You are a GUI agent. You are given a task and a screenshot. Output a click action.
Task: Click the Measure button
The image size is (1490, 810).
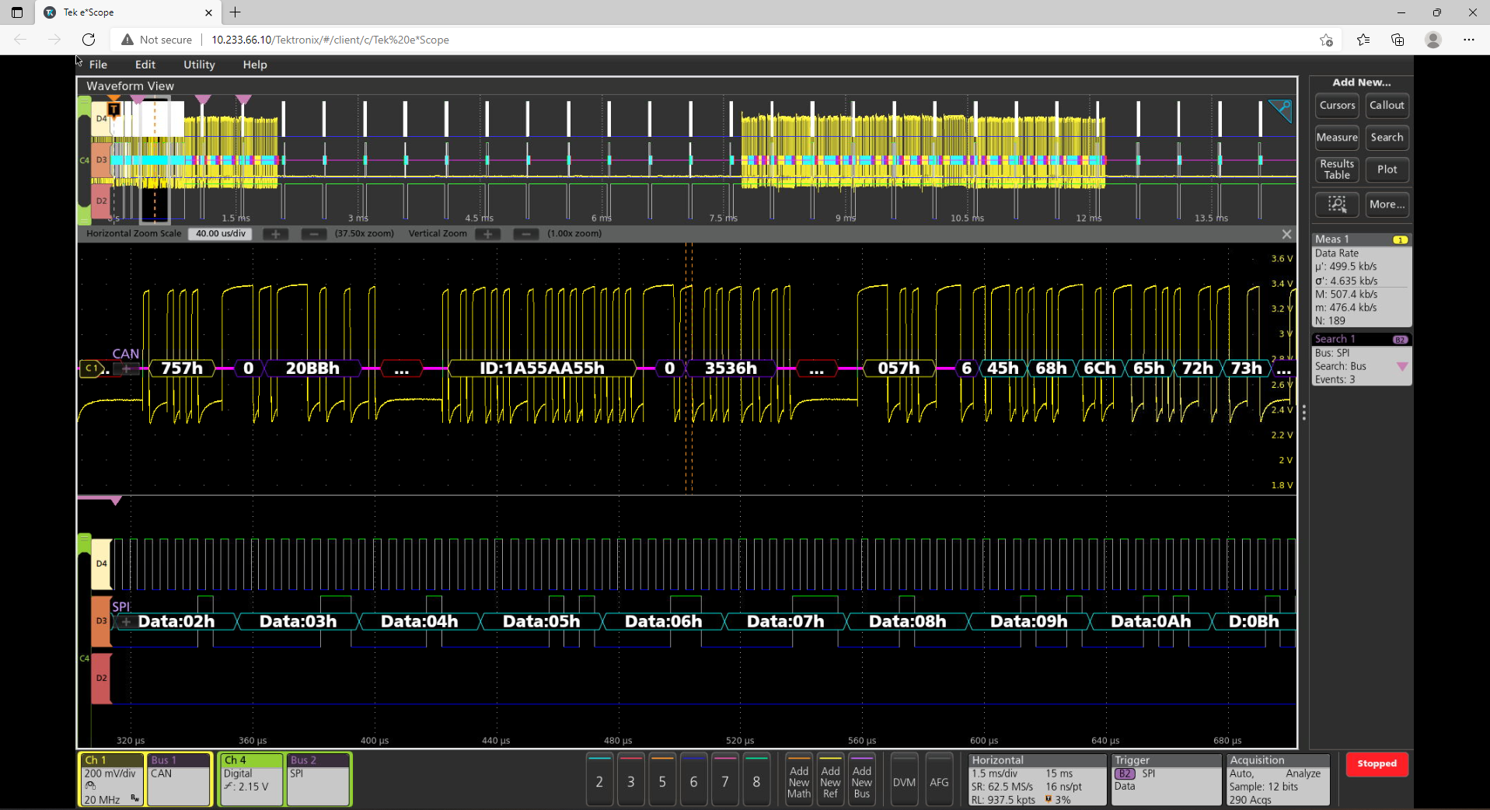pyautogui.click(x=1337, y=138)
